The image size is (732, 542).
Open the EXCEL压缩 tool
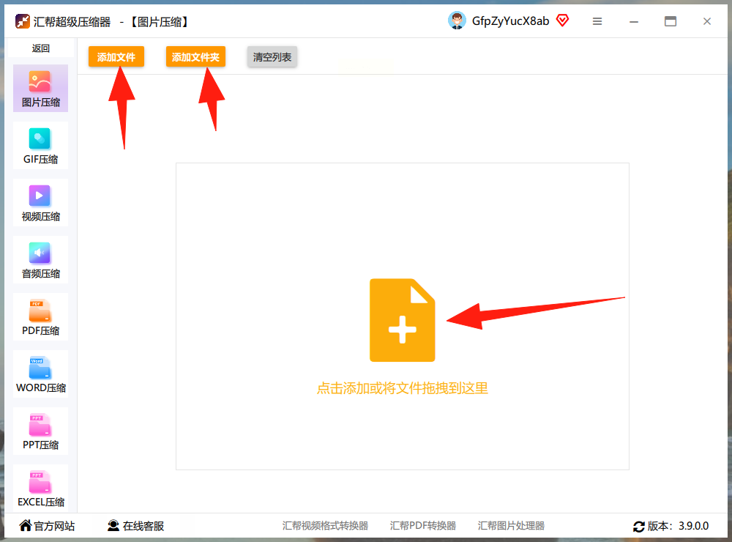click(40, 488)
